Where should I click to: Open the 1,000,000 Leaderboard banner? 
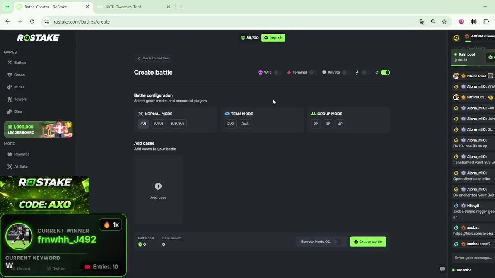click(38, 129)
